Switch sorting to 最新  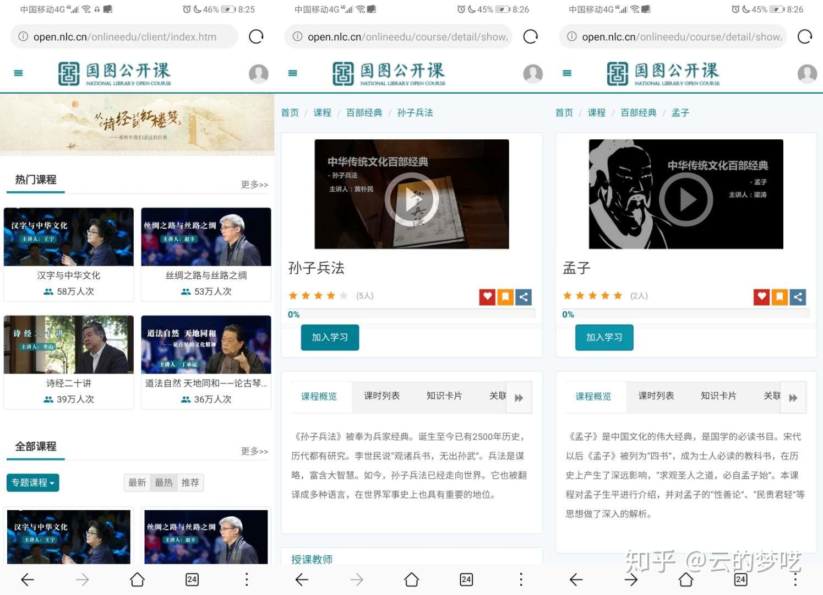(x=137, y=483)
